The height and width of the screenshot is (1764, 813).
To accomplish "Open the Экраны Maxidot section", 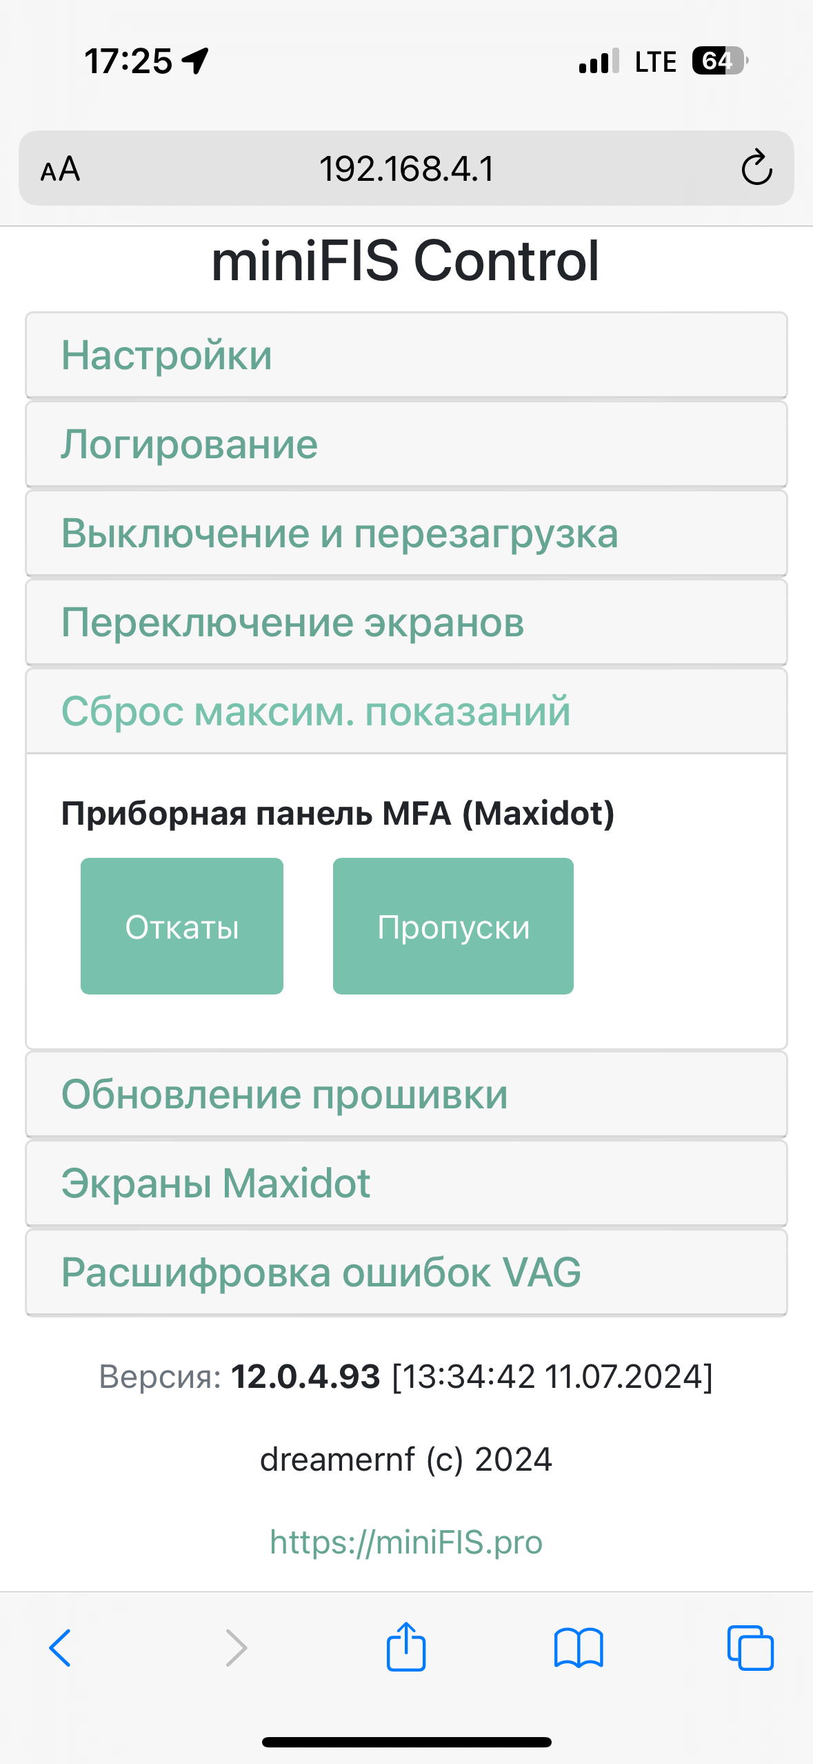I will pos(406,1184).
